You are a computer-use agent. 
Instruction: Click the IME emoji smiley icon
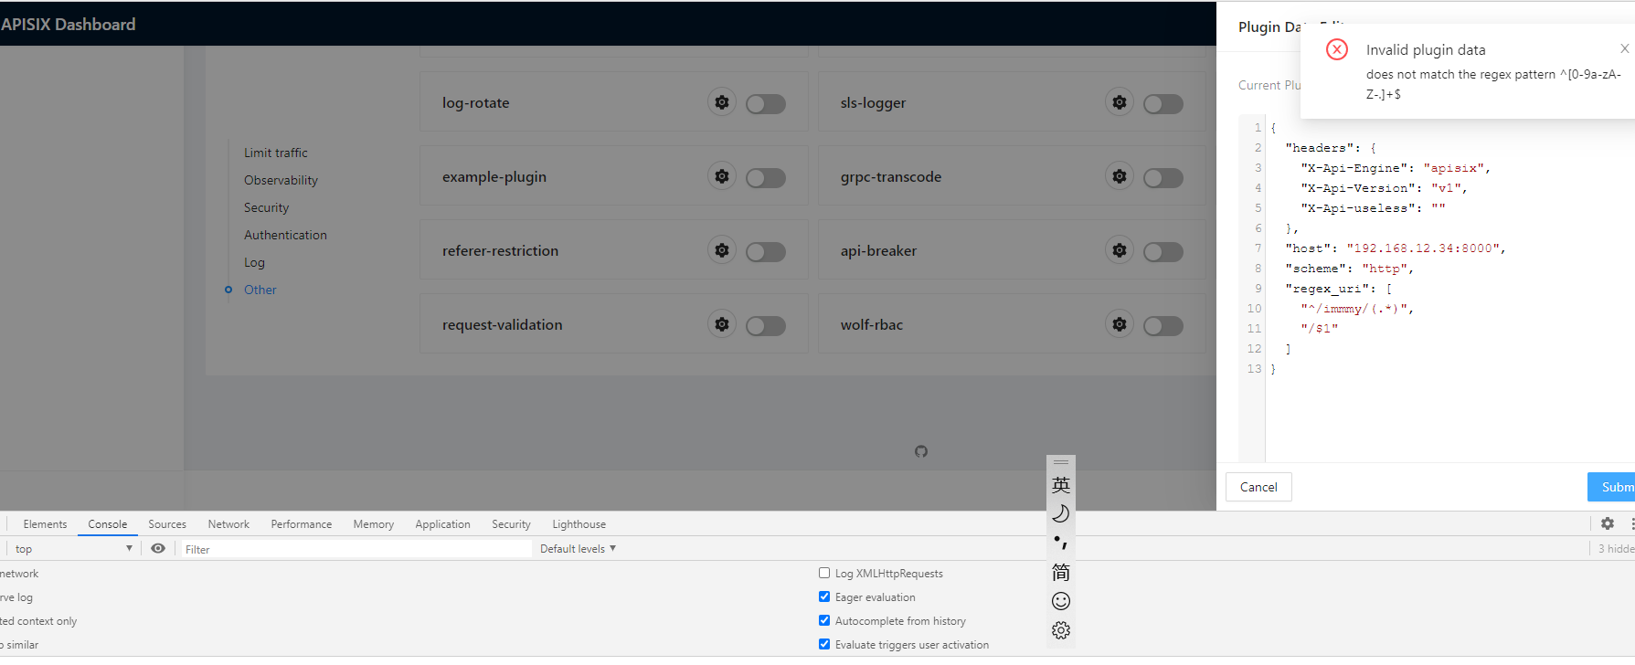(1060, 601)
